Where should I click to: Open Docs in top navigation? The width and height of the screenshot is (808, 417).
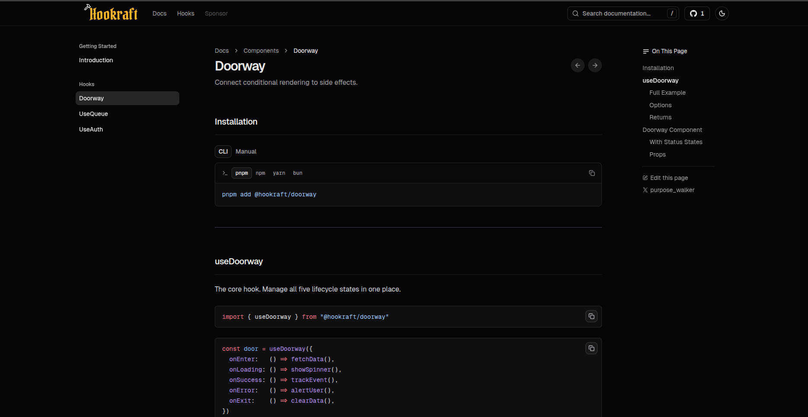click(x=159, y=13)
